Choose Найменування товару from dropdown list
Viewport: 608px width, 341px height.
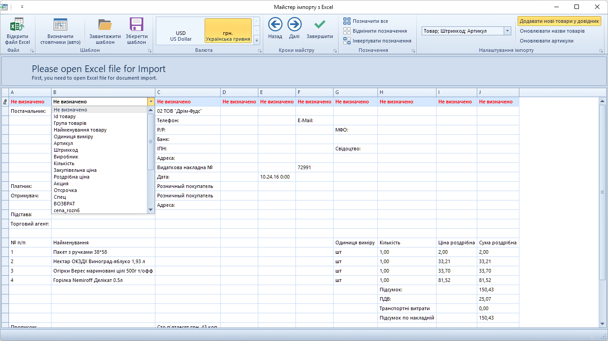[80, 130]
